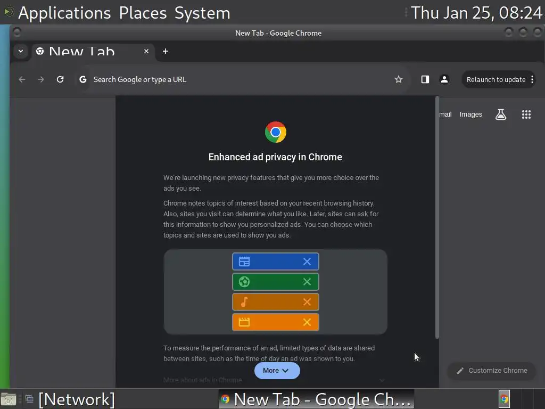Click the Google G icon in address bar
Screen dimensions: 545x409
(x=82, y=80)
